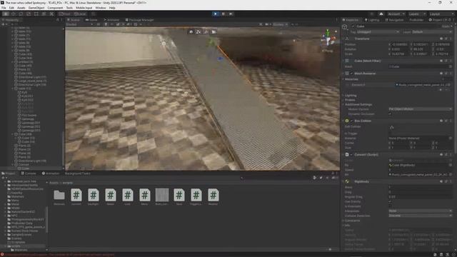Click the error message in status bar
The width and height of the screenshot is (457, 257).
coord(59,254)
